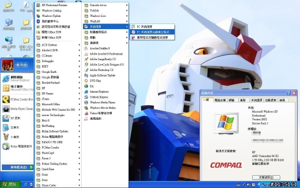Open Windows Media Player
This screenshot has height=188, width=300.
pyautogui.click(x=106, y=102)
